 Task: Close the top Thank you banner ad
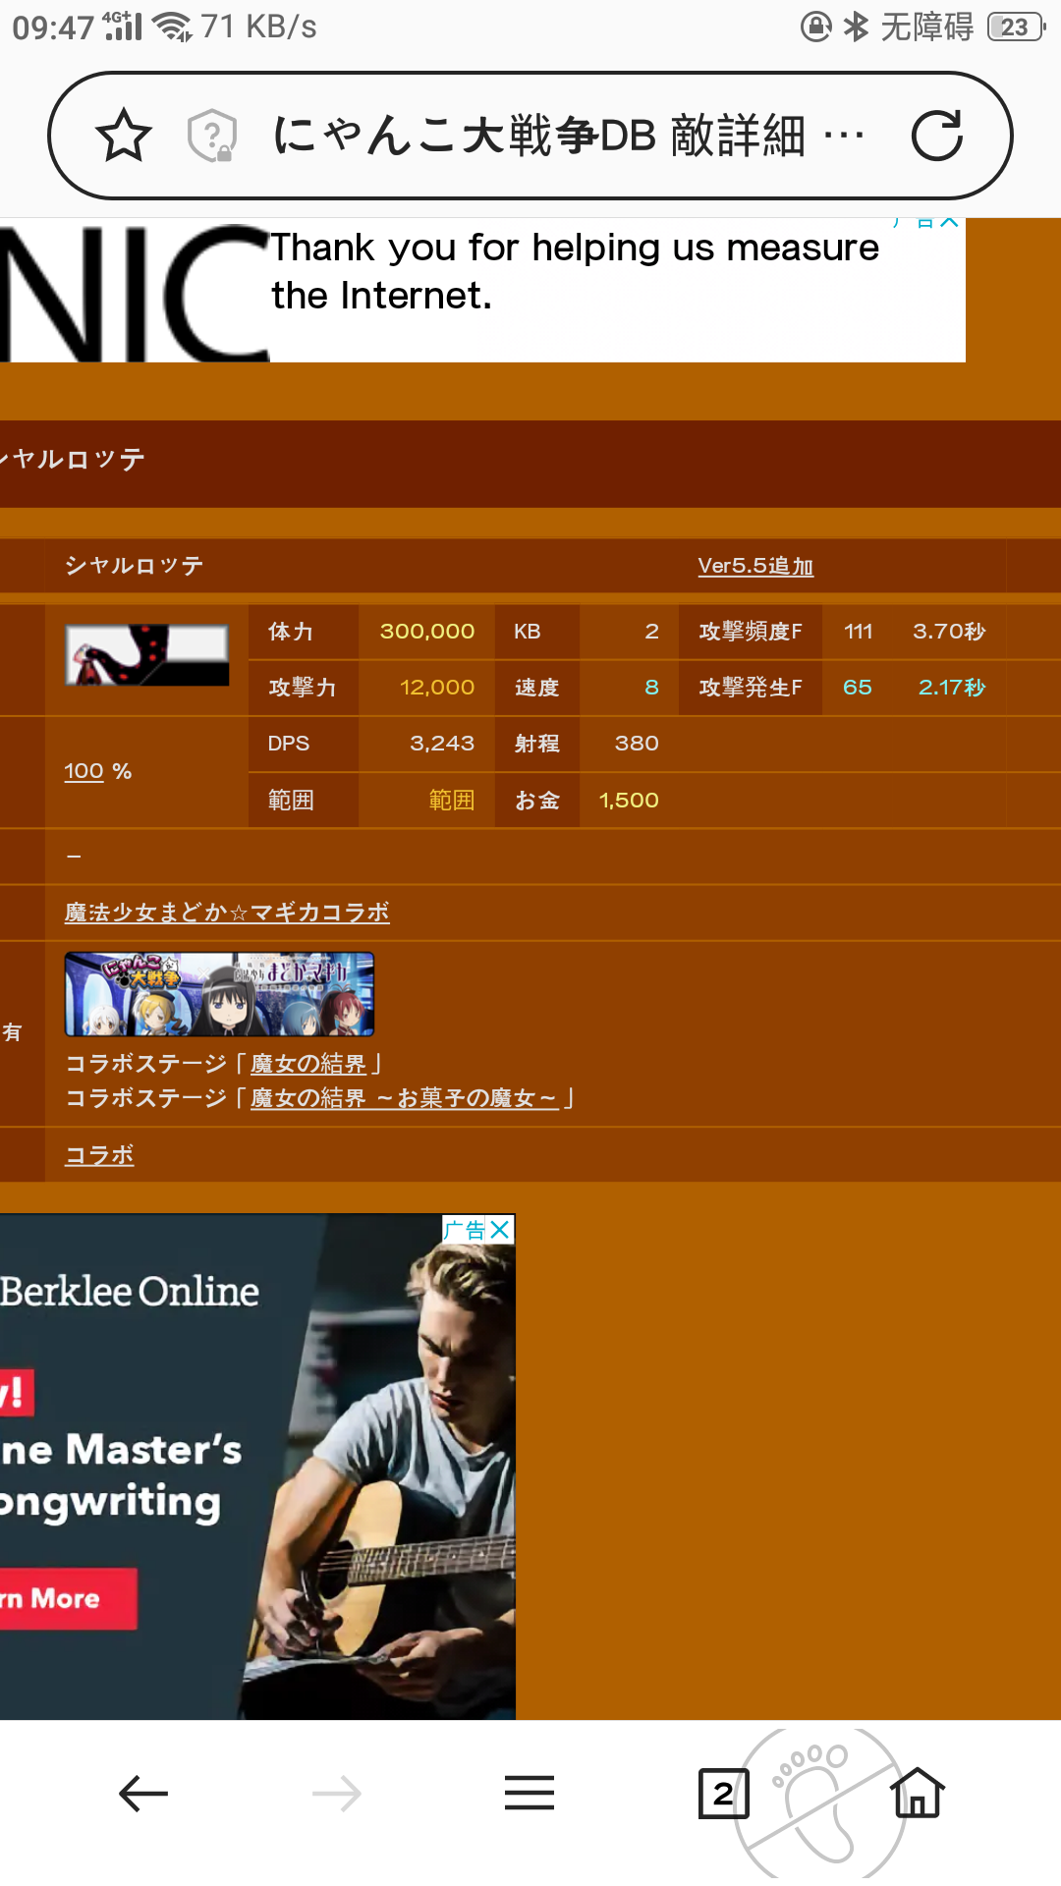pos(949,222)
